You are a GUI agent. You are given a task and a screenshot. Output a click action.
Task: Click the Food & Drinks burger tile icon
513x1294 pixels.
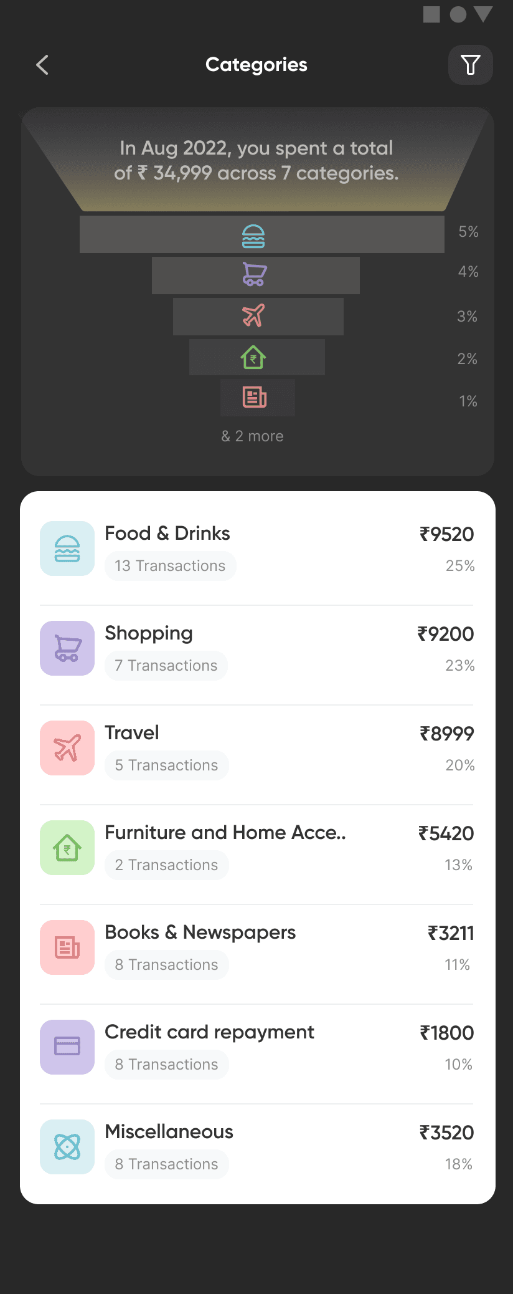click(67, 549)
